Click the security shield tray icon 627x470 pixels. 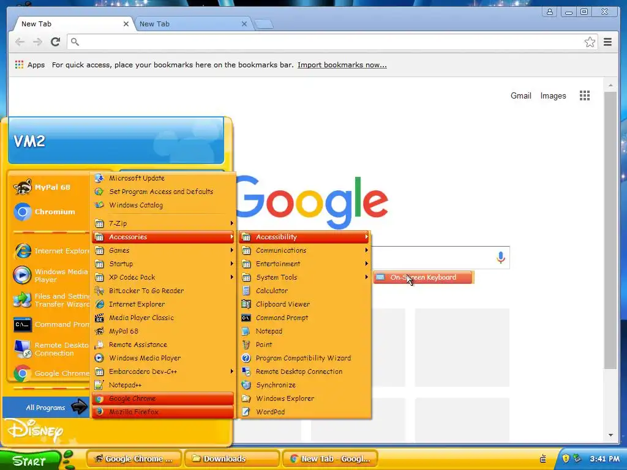point(565,459)
